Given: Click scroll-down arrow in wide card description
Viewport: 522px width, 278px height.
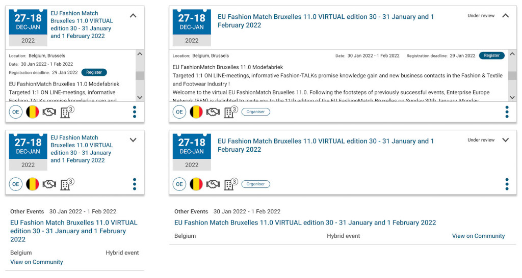Looking at the screenshot, I should pyautogui.click(x=512, y=97).
